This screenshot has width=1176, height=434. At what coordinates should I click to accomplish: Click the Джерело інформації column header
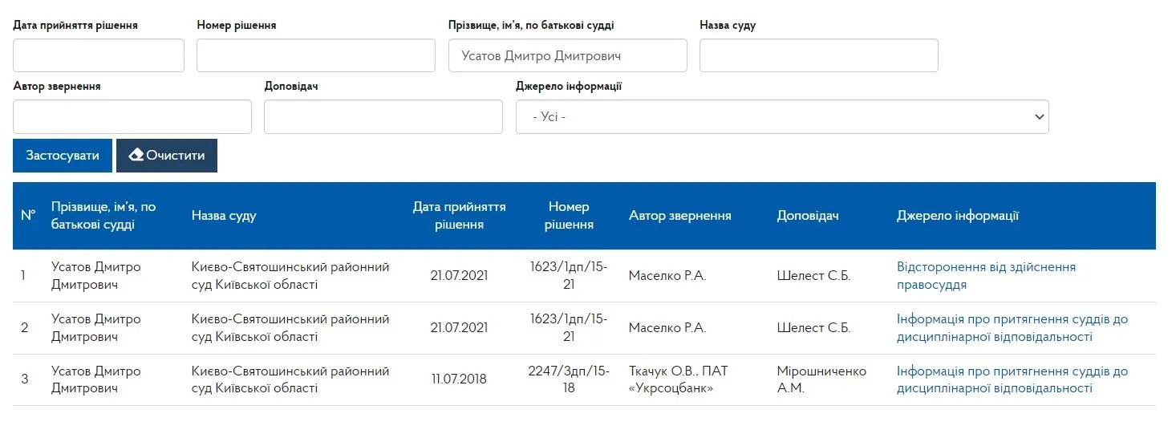tap(958, 216)
